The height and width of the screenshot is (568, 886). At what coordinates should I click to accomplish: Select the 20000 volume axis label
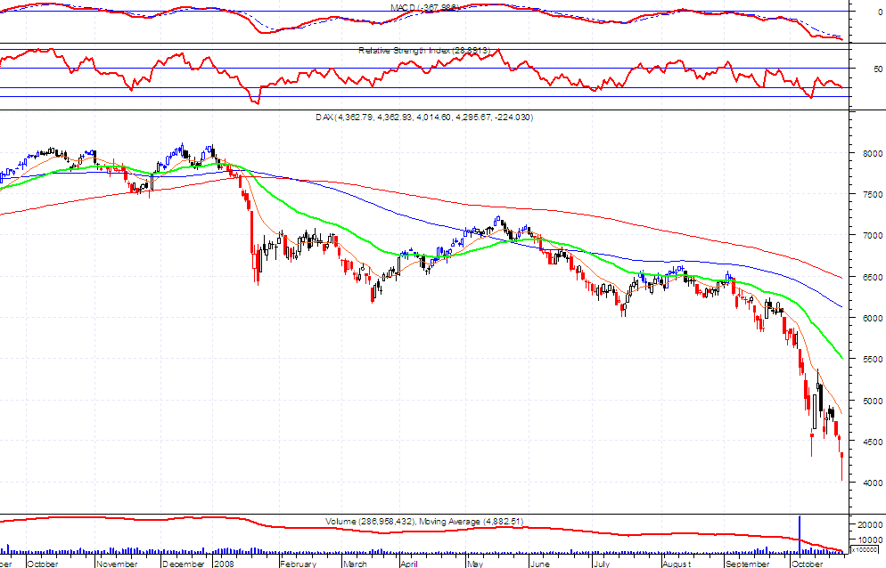click(870, 524)
